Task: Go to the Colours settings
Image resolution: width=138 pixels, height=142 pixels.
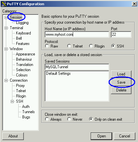Action: pyautogui.click(x=22, y=75)
